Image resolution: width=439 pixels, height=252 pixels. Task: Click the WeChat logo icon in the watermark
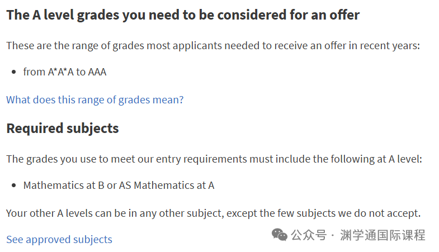(280, 235)
